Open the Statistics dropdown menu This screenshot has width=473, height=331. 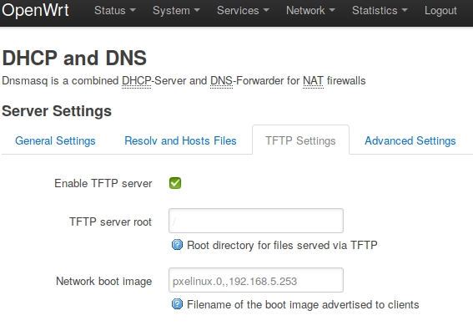point(380,11)
